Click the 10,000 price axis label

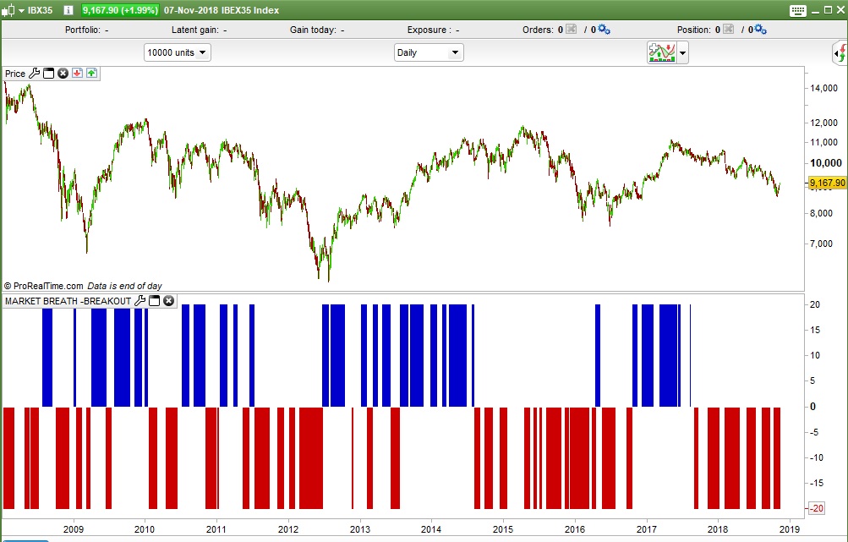point(826,163)
